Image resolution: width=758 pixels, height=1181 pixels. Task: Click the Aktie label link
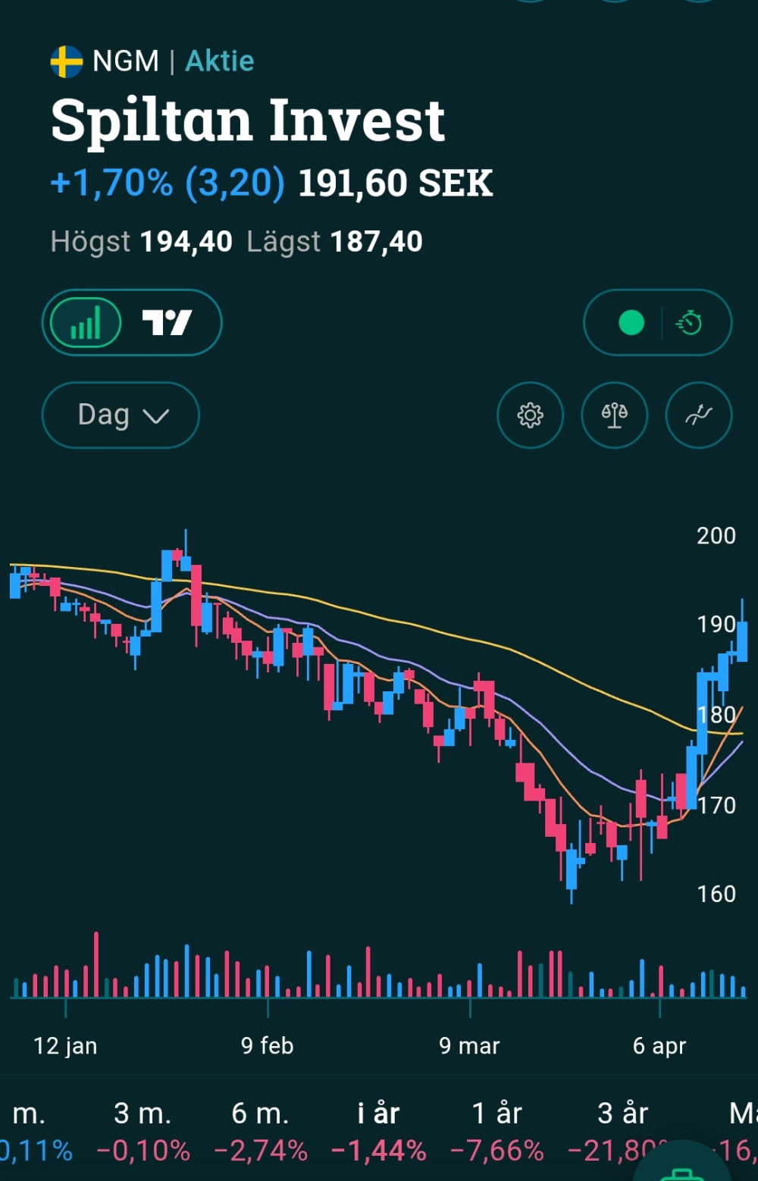(x=220, y=61)
